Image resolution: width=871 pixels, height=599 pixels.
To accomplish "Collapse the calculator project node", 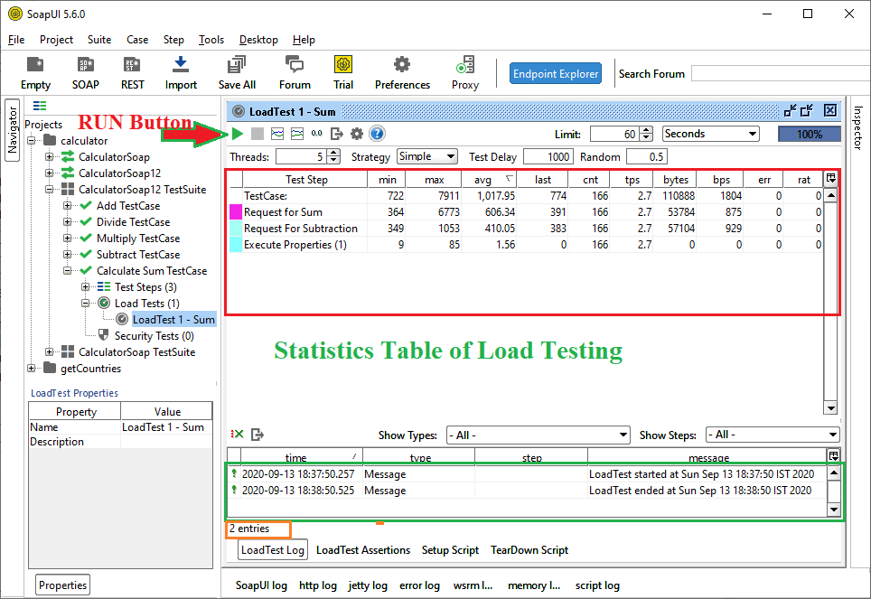I will 32,141.
